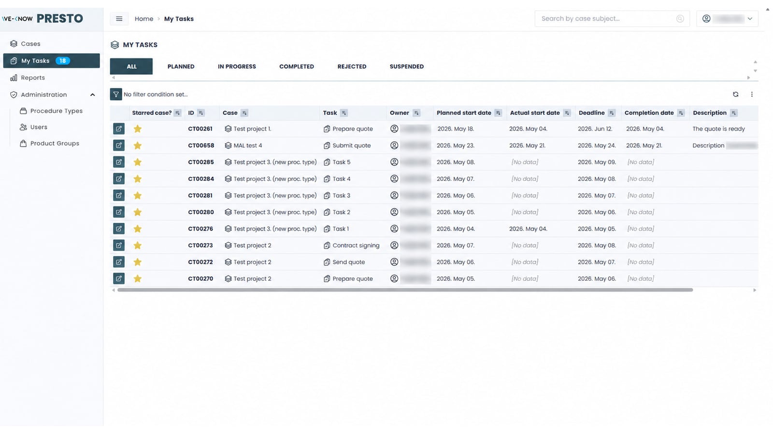Unstar the CT00276 task row

[138, 229]
